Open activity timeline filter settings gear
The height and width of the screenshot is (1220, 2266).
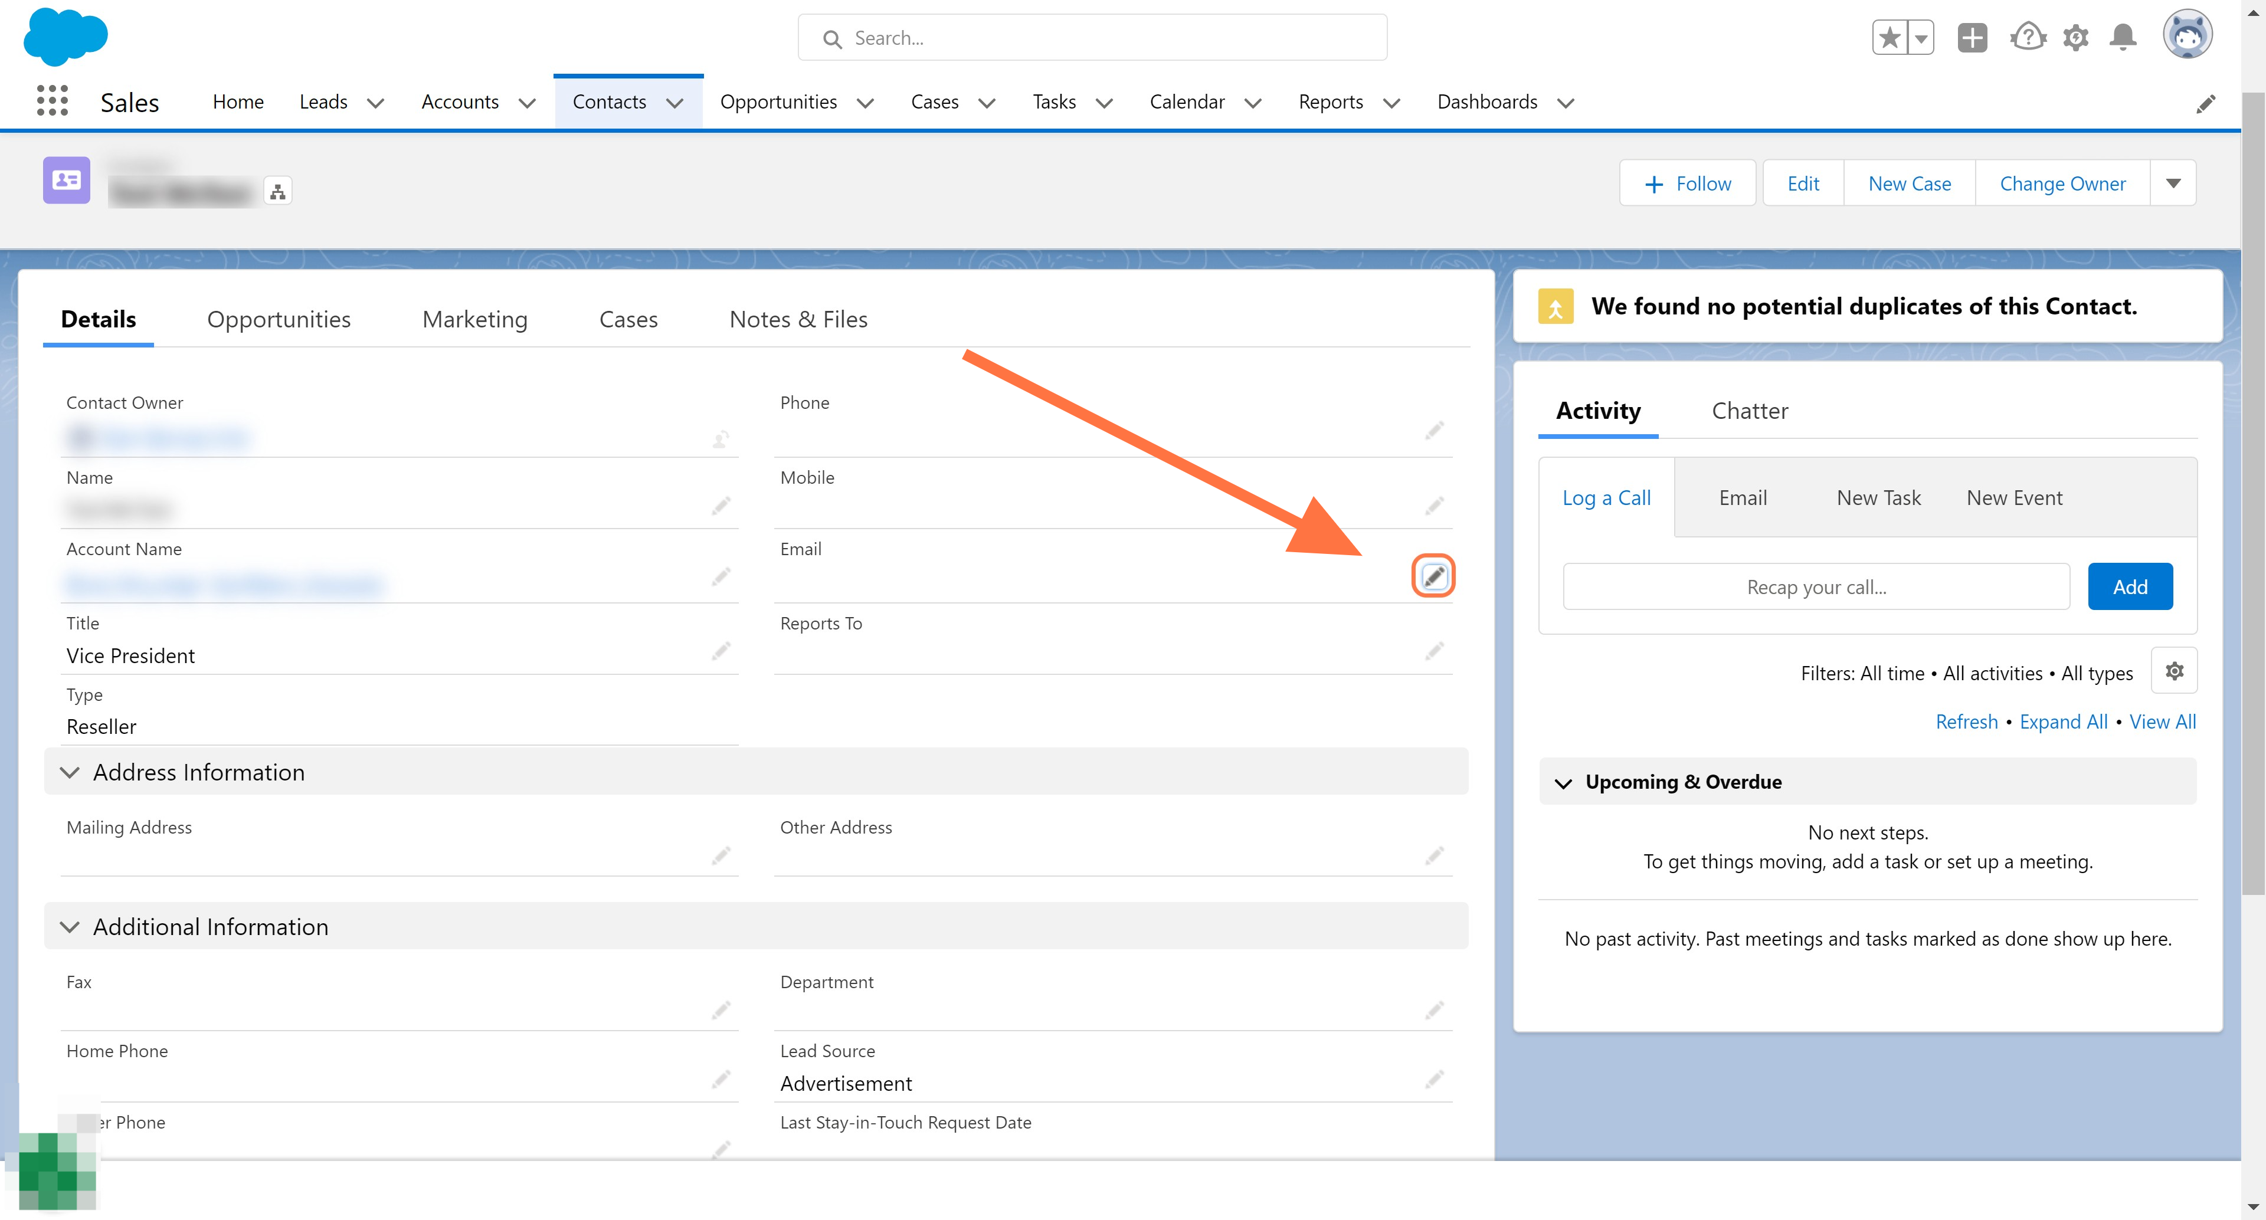coord(2175,671)
